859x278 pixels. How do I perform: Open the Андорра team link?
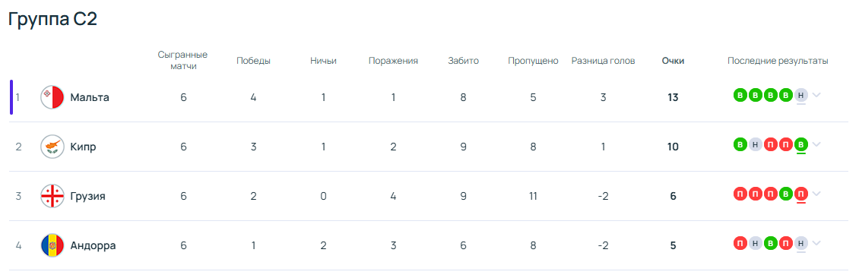(94, 245)
